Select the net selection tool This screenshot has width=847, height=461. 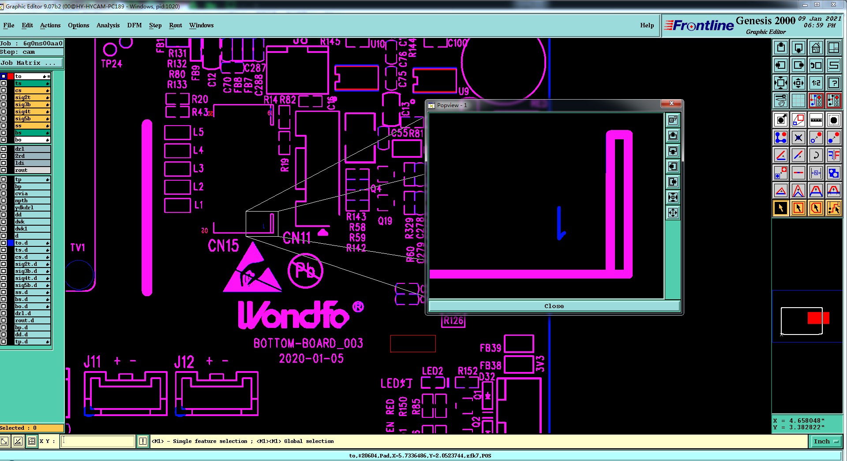834,208
